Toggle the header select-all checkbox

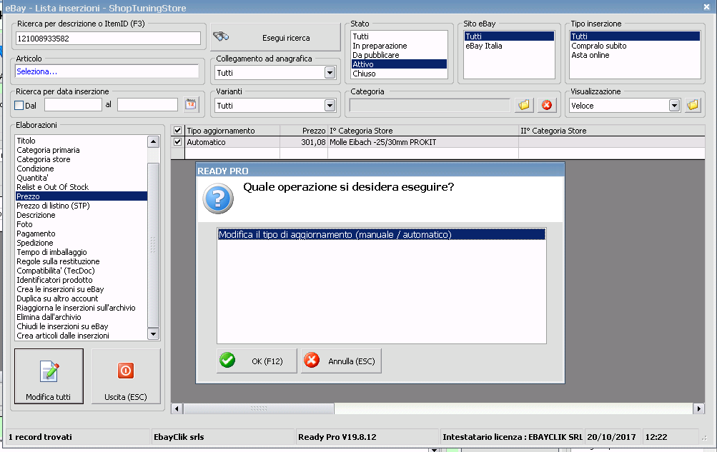[178, 131]
